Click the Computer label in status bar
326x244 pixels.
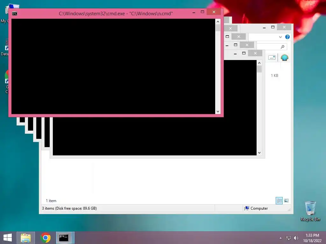pyautogui.click(x=259, y=208)
